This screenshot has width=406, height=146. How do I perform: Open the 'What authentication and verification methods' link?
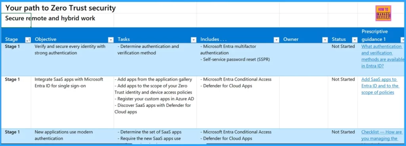383,56
